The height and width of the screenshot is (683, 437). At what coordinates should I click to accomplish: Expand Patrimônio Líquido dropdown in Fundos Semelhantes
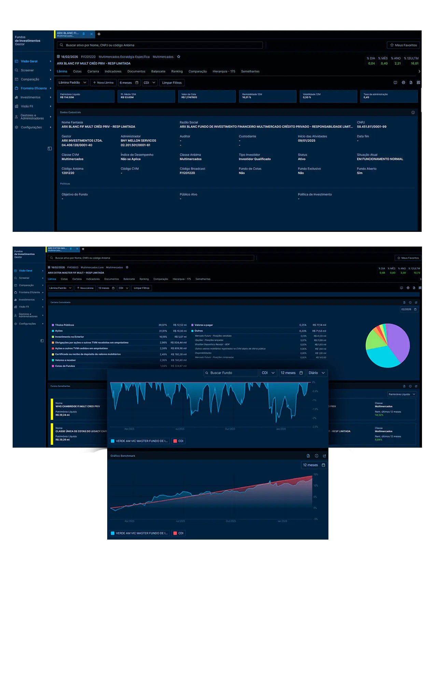coord(402,394)
